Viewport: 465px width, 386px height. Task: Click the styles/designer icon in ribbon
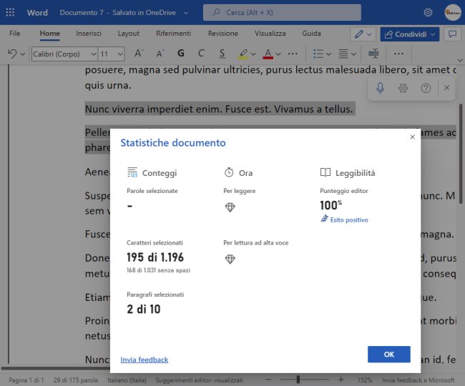click(373, 54)
